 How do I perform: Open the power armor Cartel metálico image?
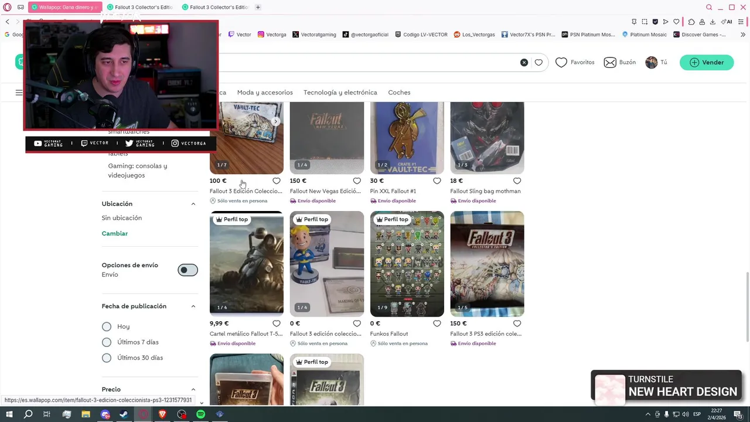tap(247, 264)
